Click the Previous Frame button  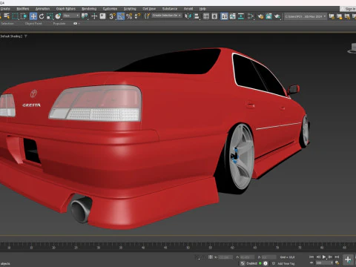tap(318, 257)
